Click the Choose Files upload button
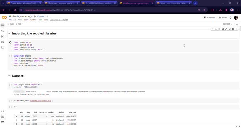The width and height of the screenshot is (241, 128). pos(19,92)
